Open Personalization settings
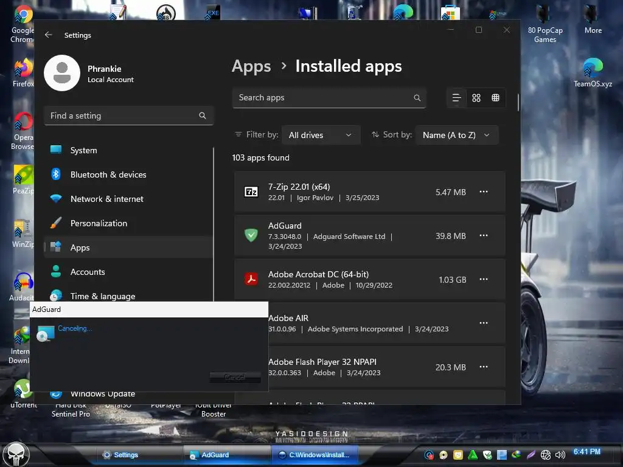623x467 pixels. coord(129,223)
